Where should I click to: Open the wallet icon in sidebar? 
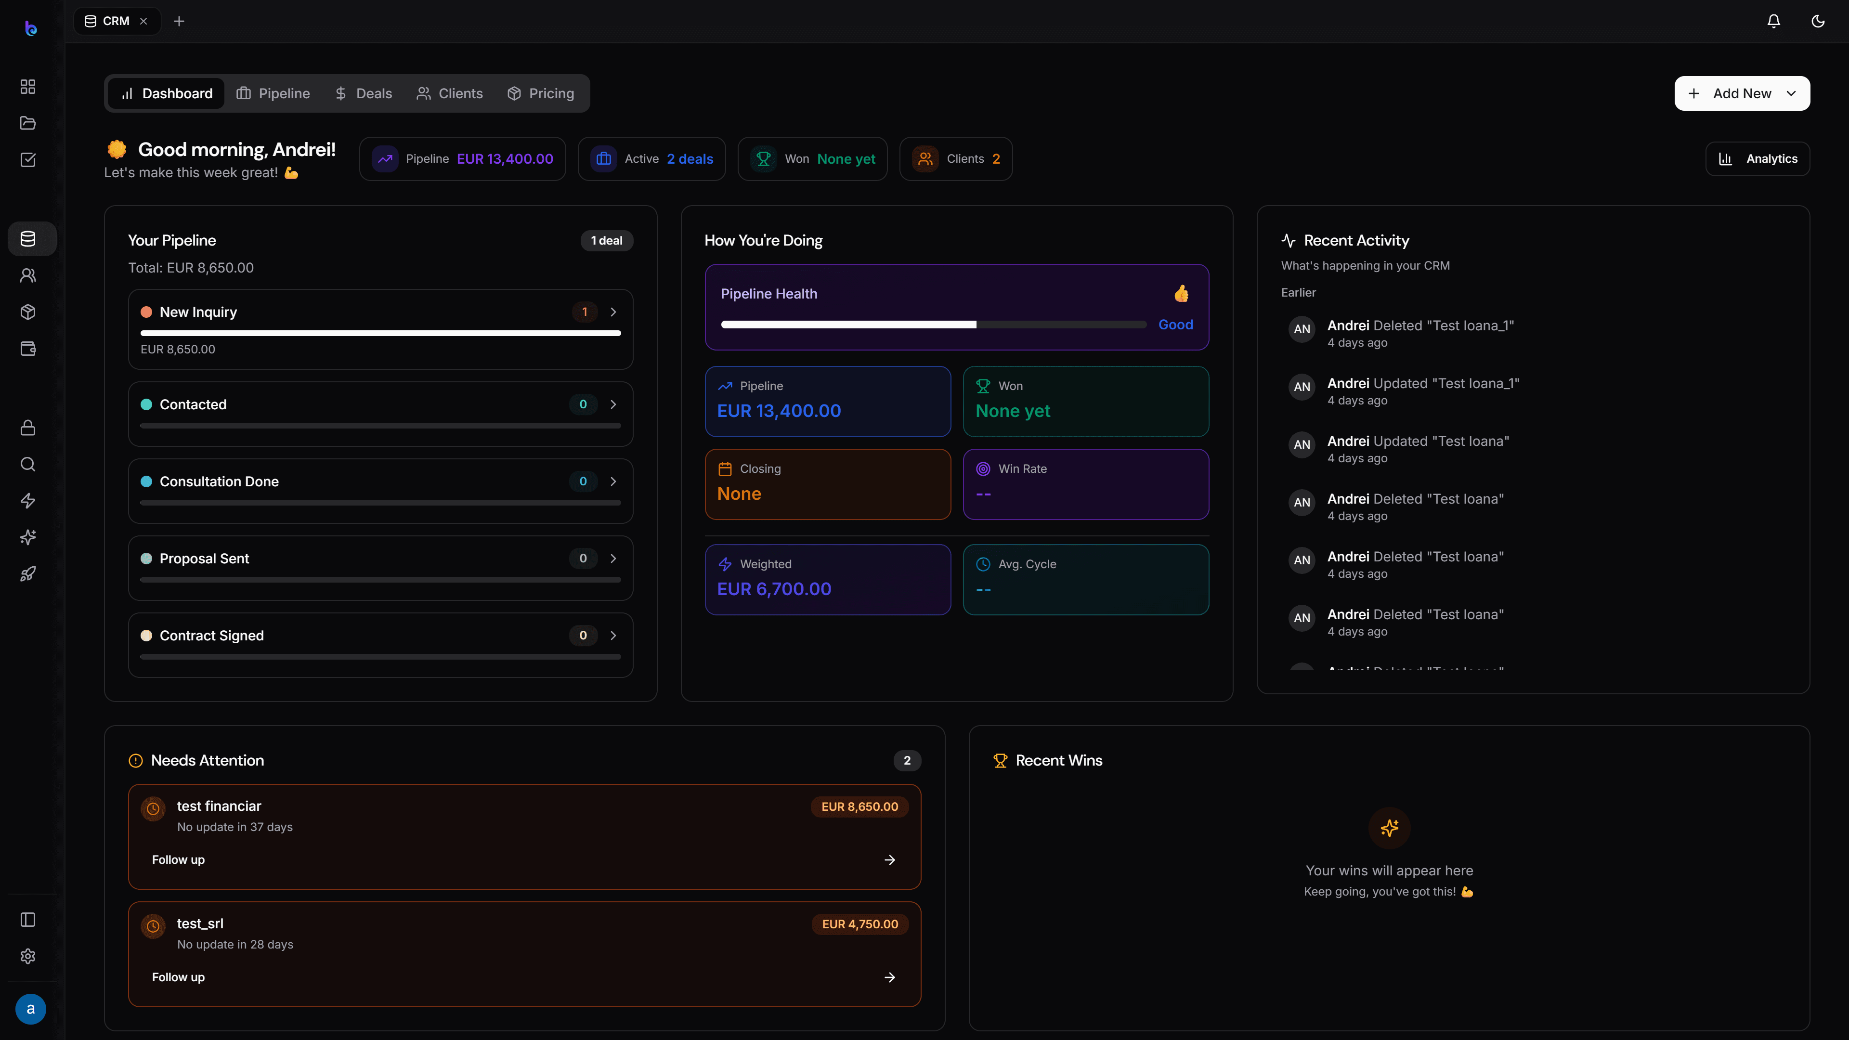coord(28,349)
